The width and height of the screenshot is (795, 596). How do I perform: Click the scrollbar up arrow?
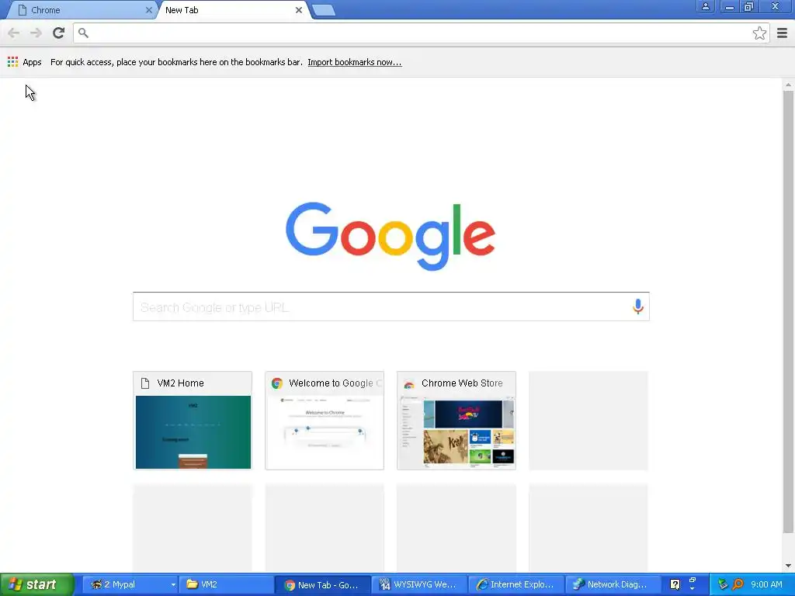click(x=788, y=85)
